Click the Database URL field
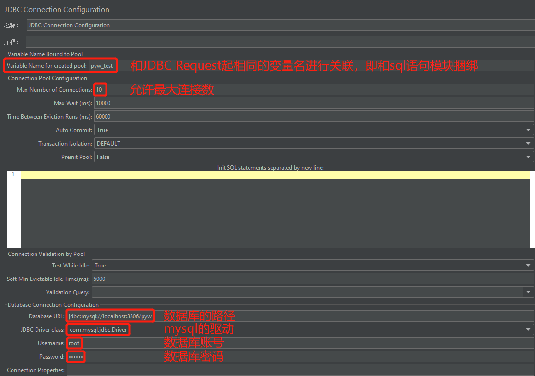The width and height of the screenshot is (535, 376). [x=300, y=316]
